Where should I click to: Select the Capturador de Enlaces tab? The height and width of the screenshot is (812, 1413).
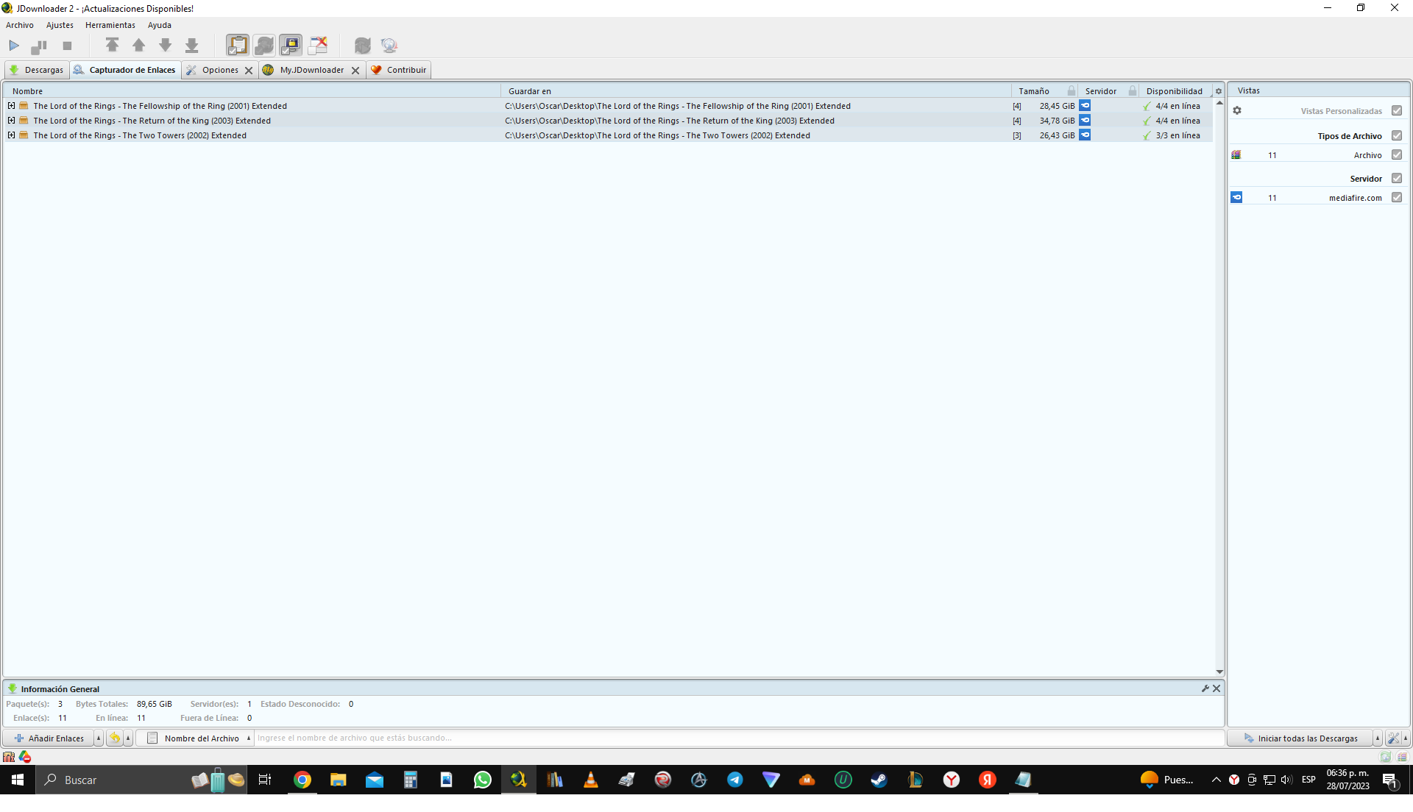pos(125,70)
